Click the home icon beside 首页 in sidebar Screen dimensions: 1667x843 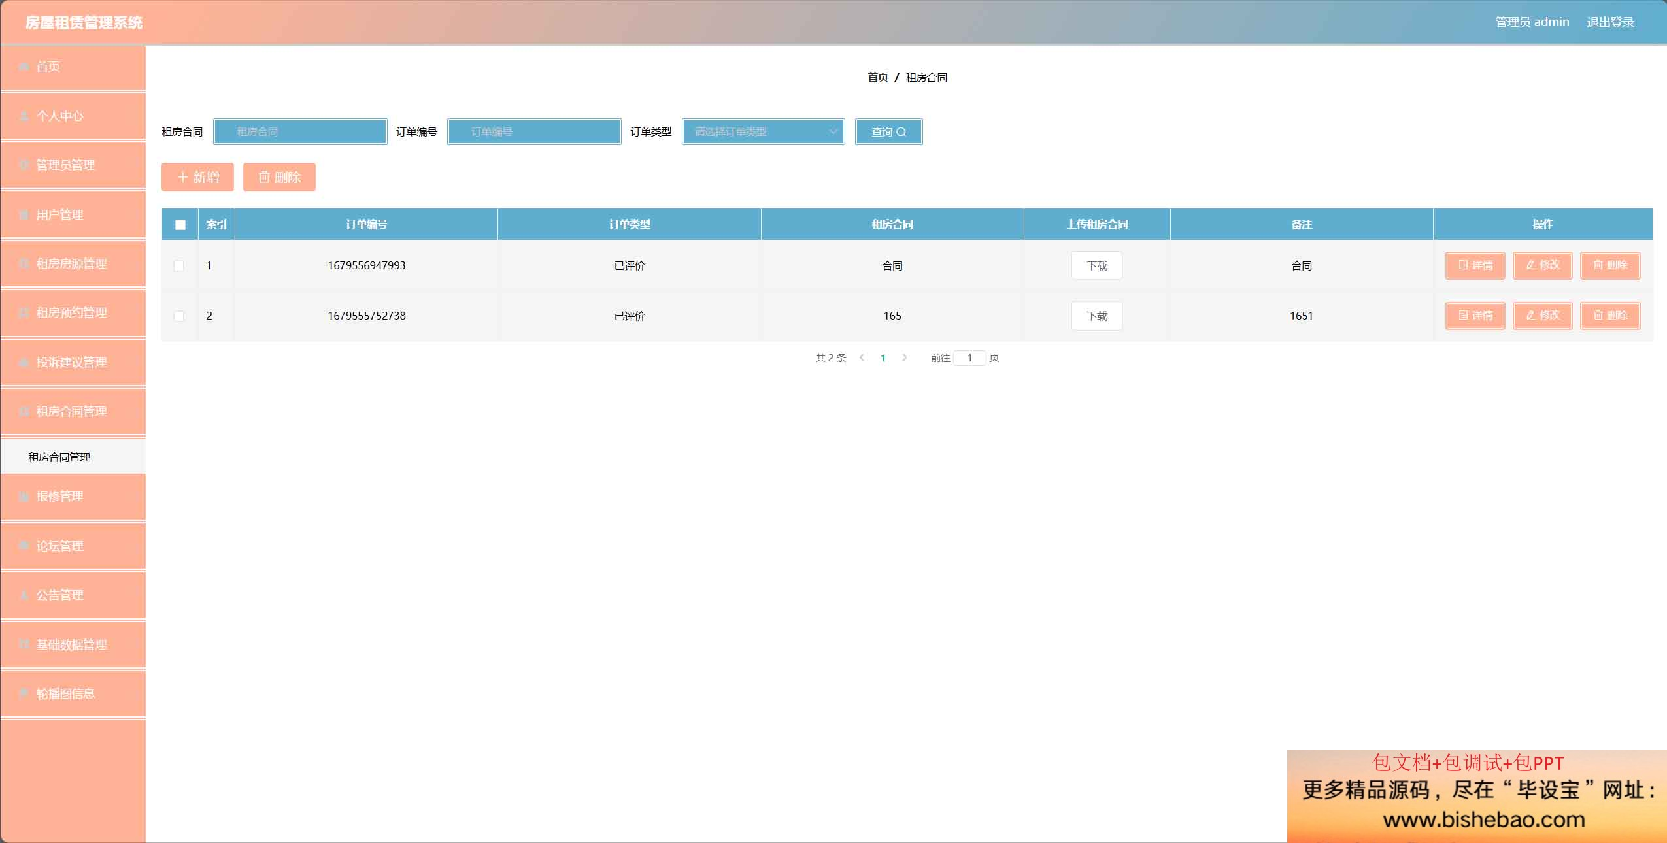(x=24, y=67)
